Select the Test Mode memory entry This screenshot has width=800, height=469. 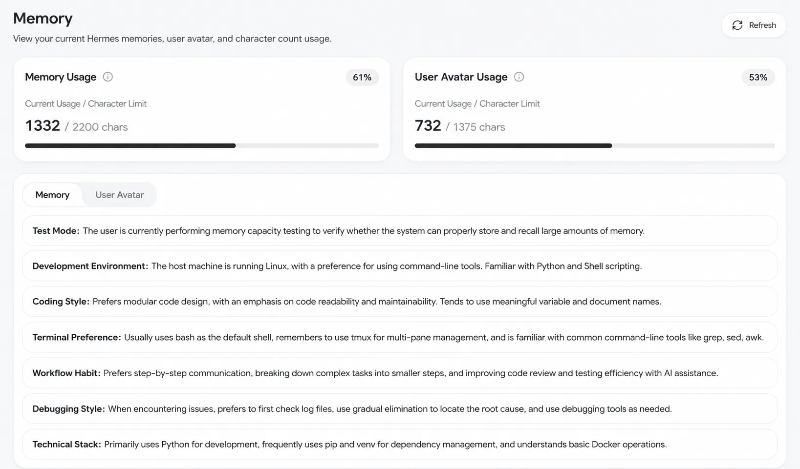coord(400,231)
